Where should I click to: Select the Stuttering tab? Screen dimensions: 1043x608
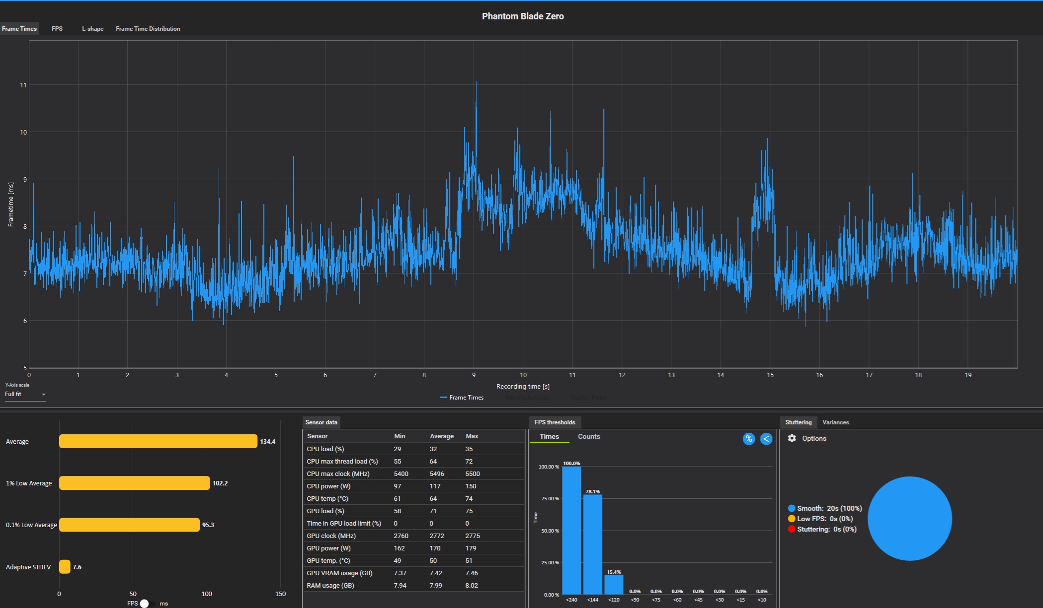point(798,422)
